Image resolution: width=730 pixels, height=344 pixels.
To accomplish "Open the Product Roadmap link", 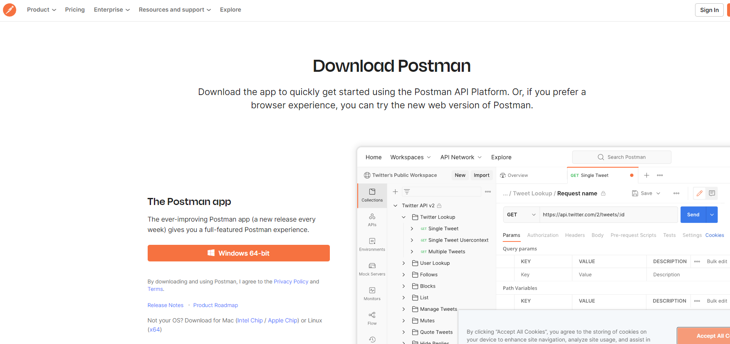I will 215,305.
